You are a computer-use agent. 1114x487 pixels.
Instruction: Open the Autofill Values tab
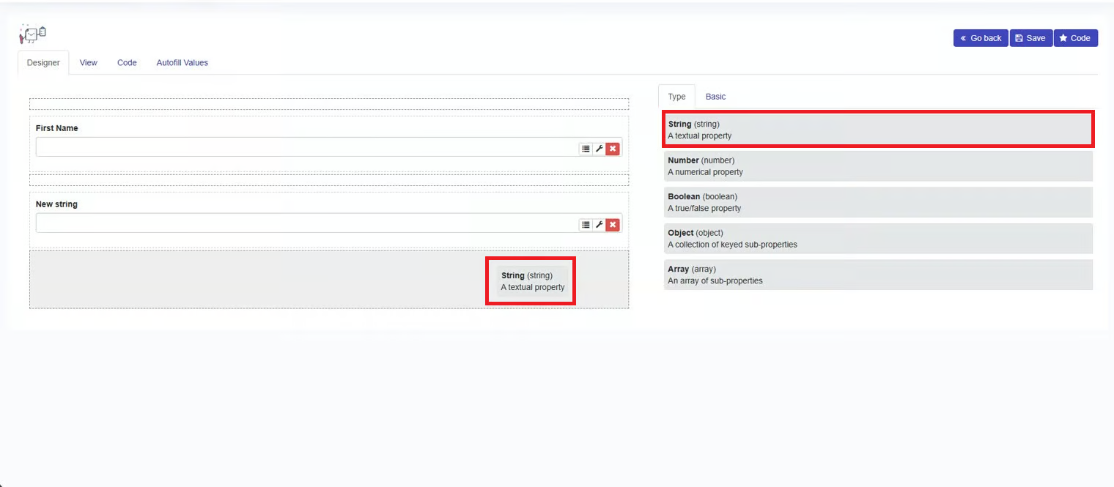click(x=182, y=63)
